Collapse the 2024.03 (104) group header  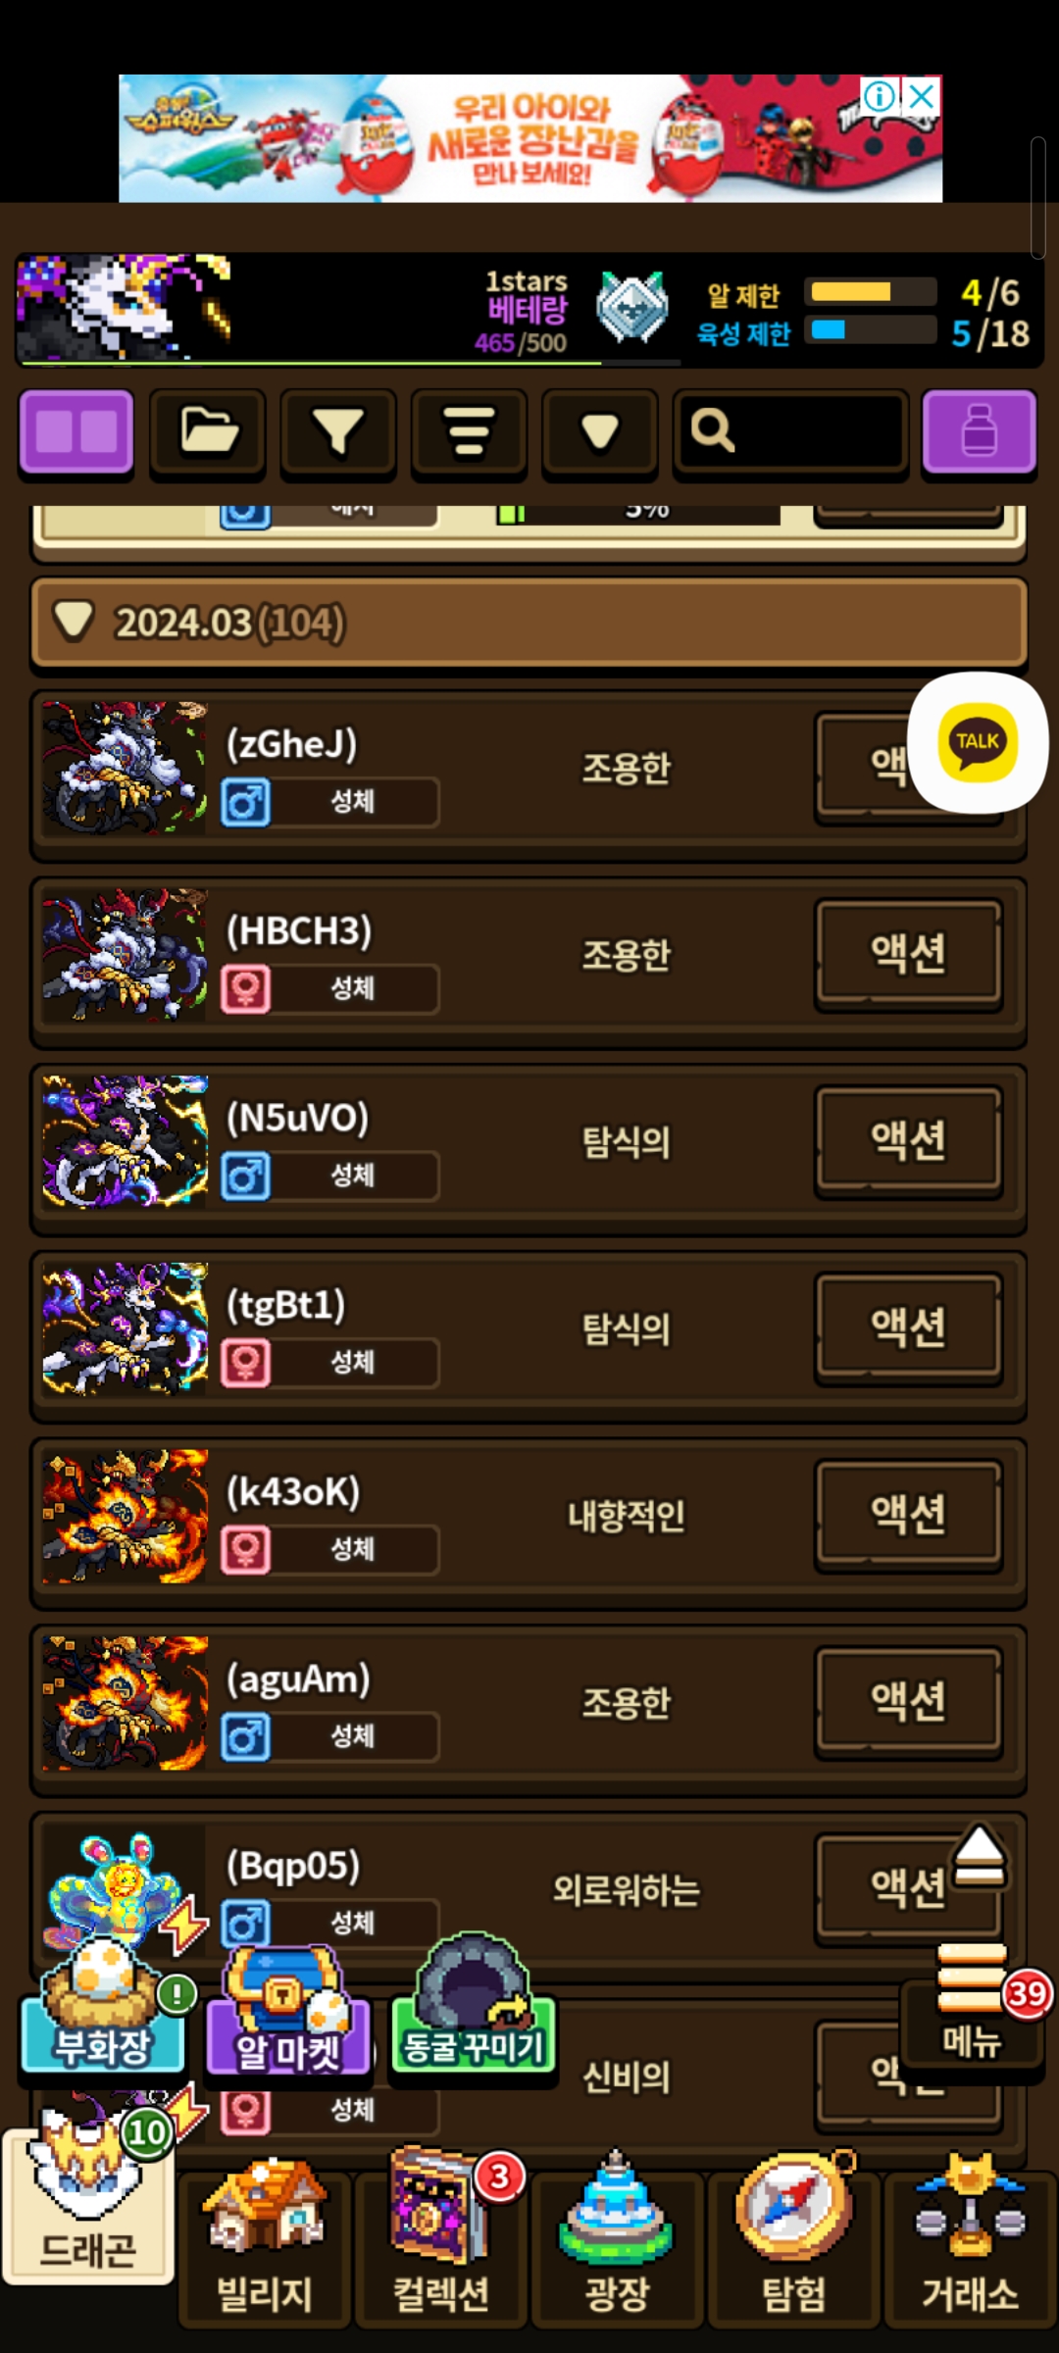529,624
